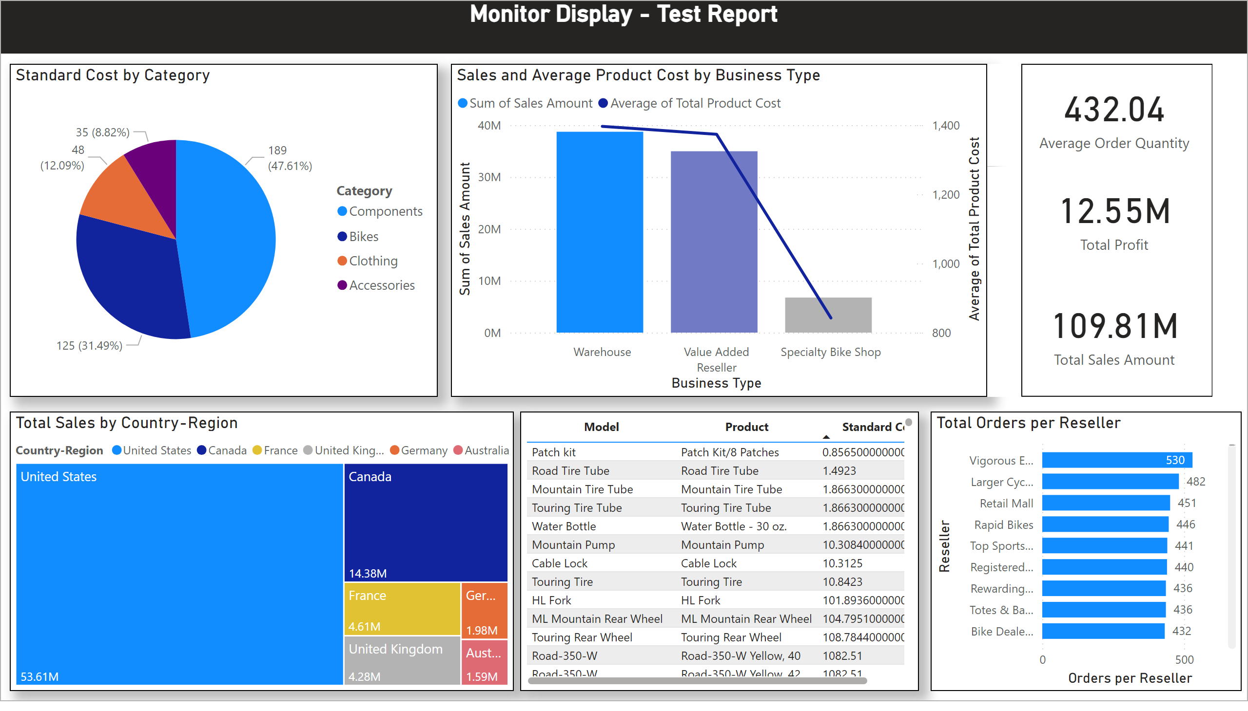Click the Australia legend item in treemap
This screenshot has width=1248, height=711.
point(486,450)
